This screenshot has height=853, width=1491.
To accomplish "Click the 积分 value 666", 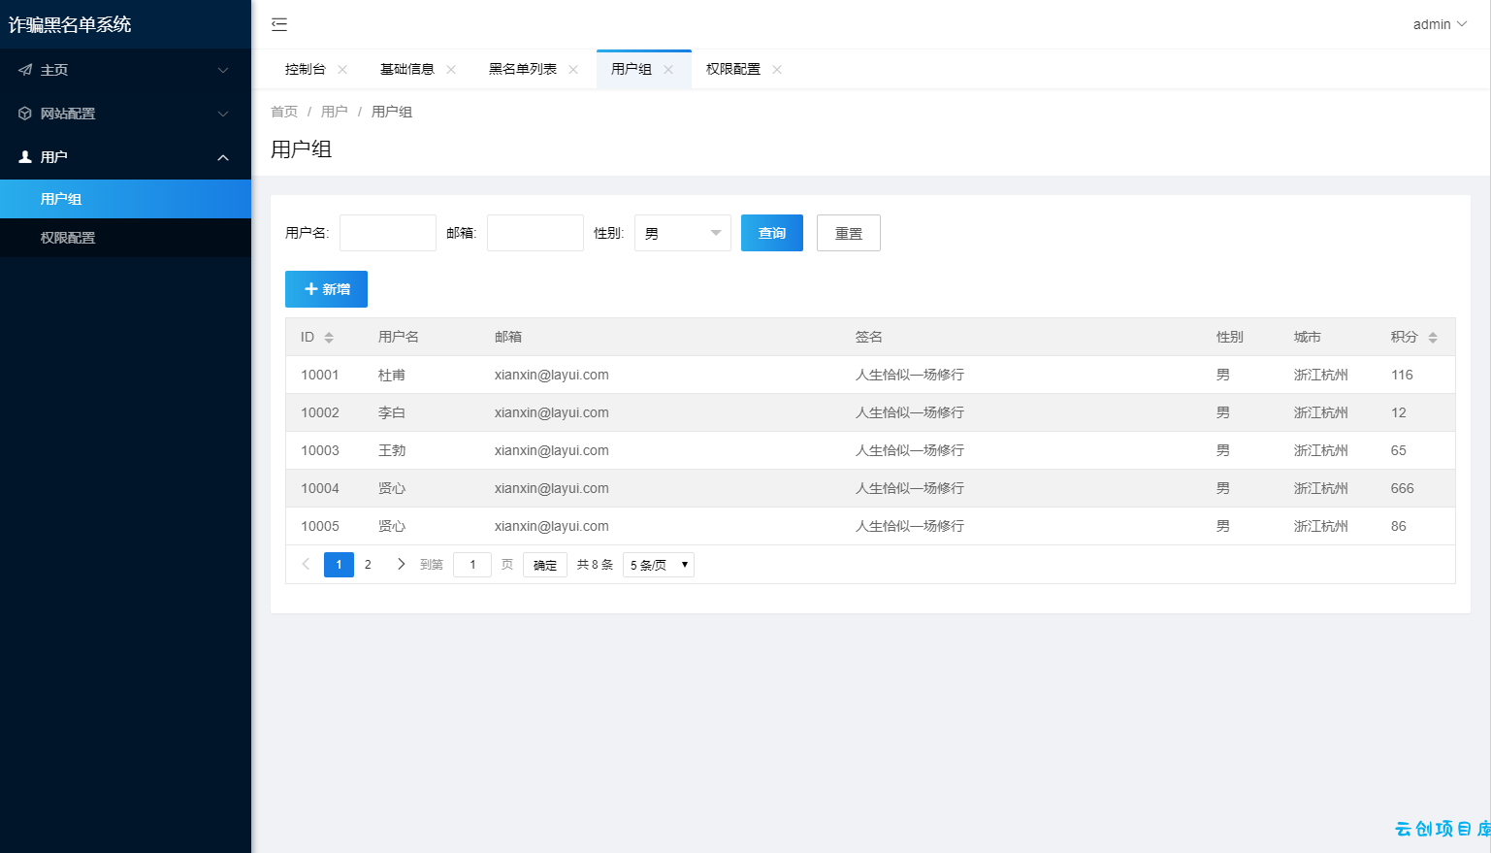I will (x=1403, y=488).
